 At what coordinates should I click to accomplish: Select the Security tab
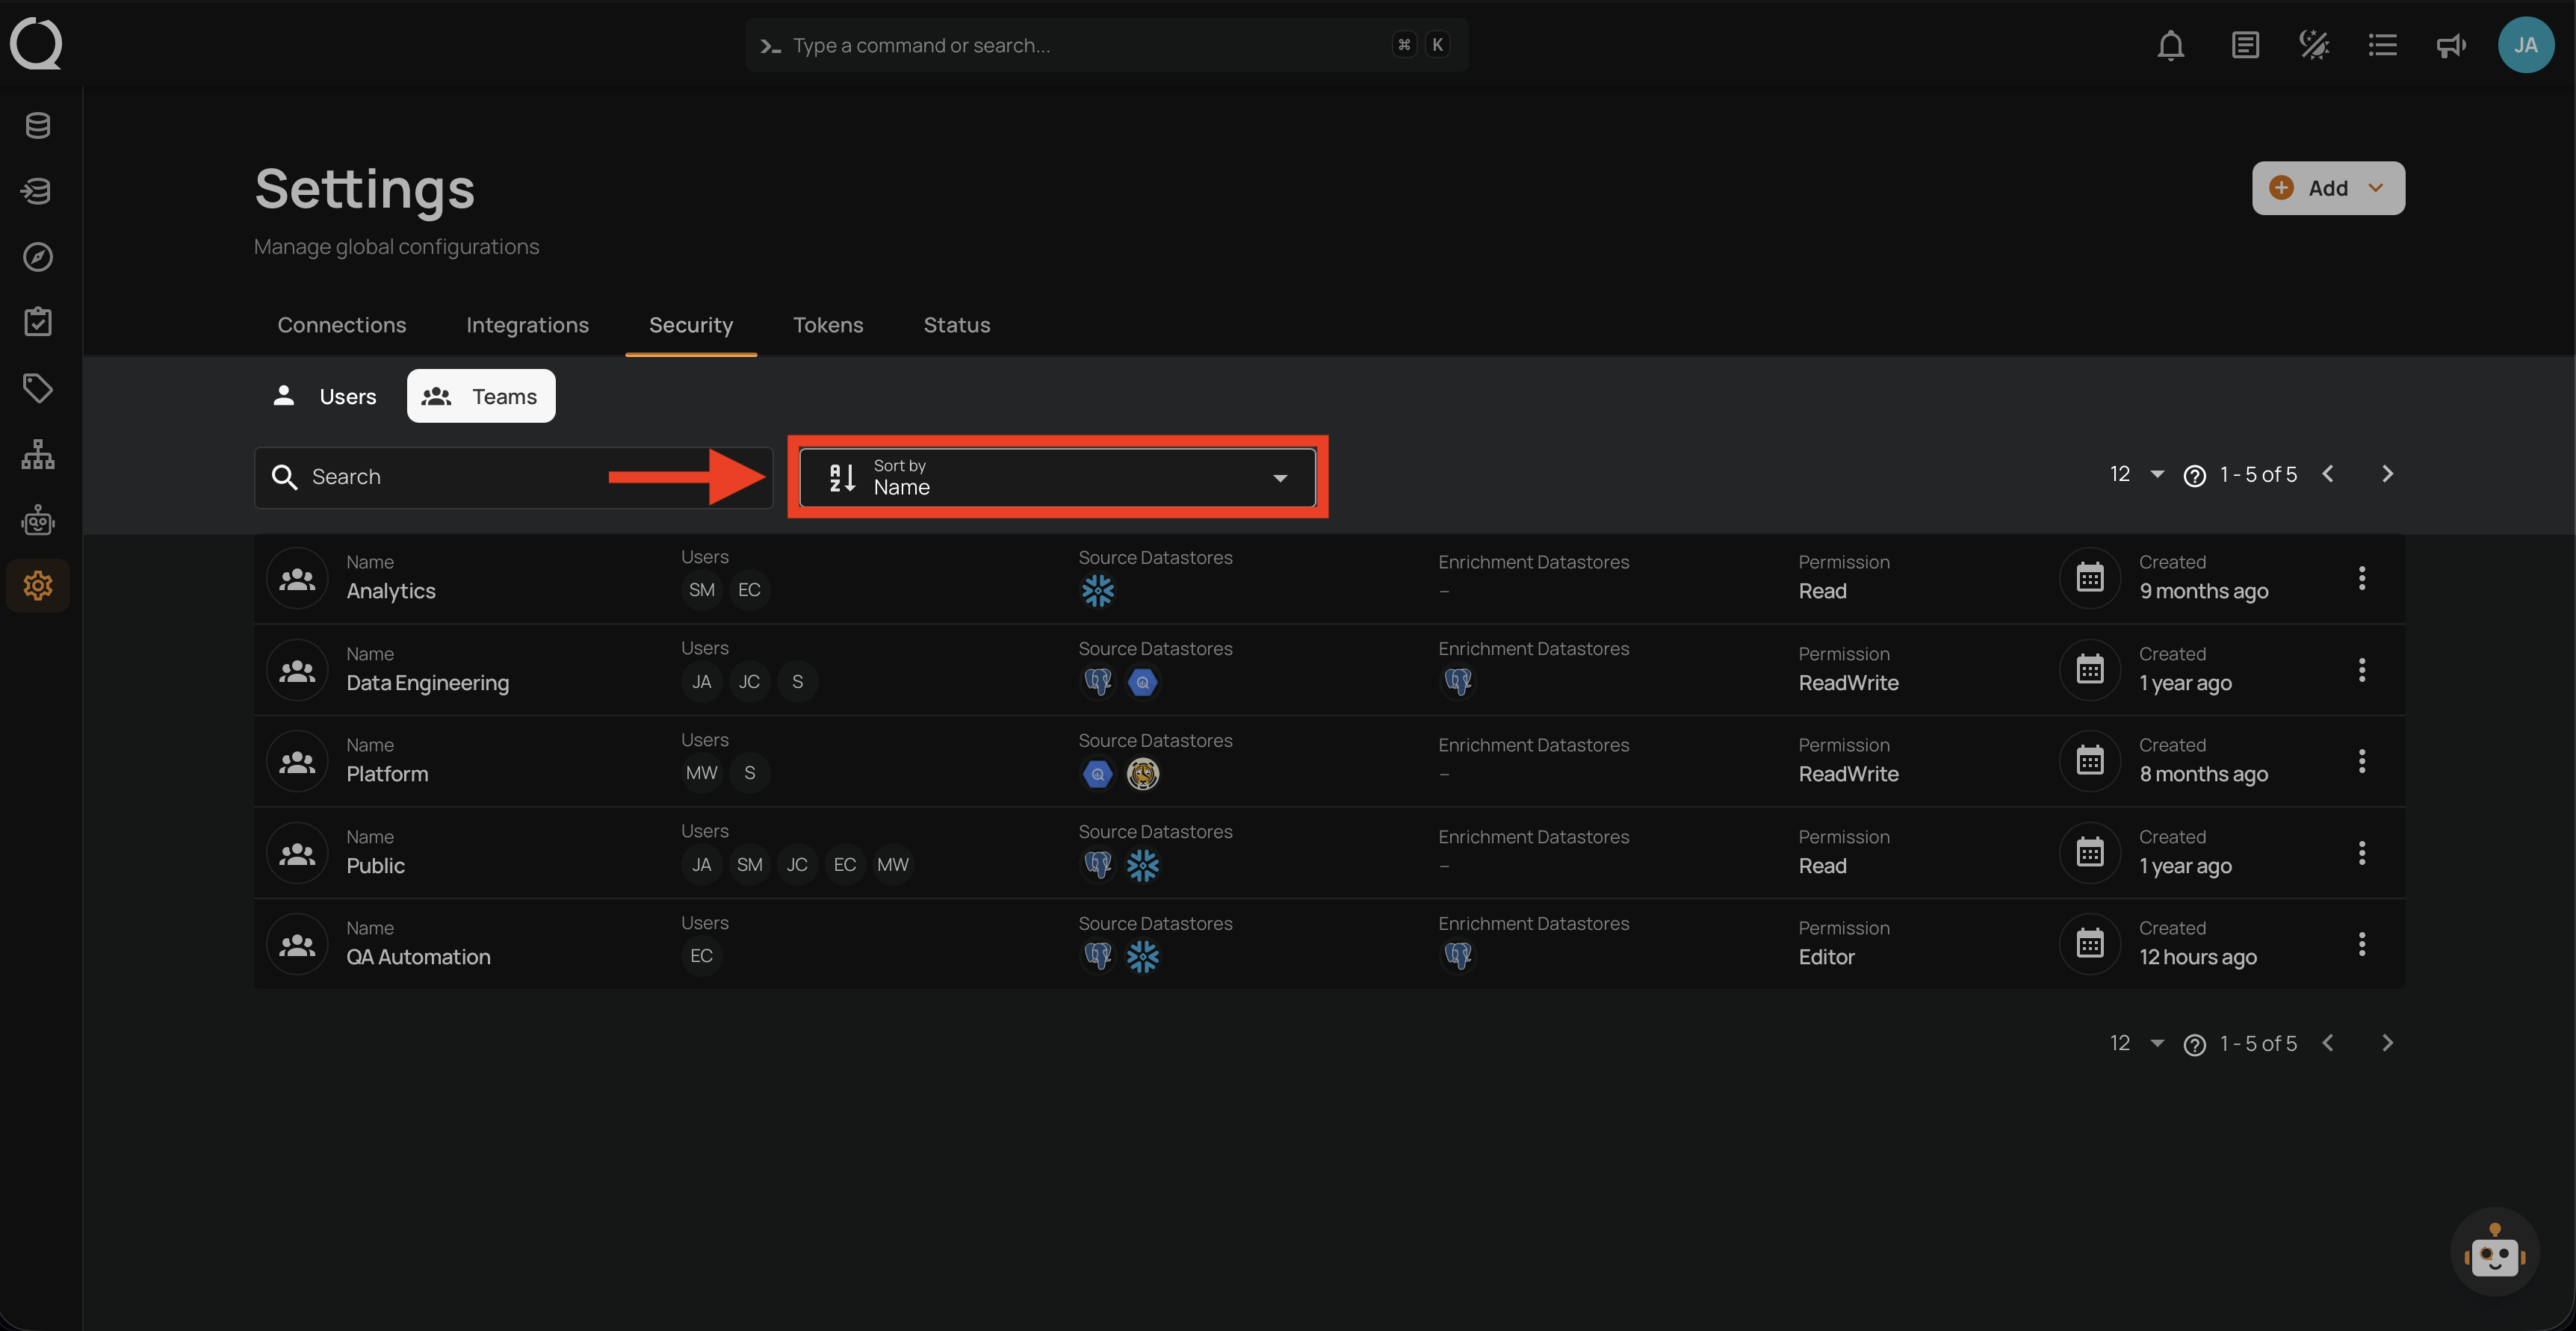[x=691, y=325]
